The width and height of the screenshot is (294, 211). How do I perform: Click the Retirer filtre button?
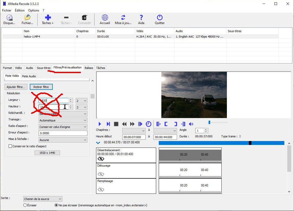pyautogui.click(x=41, y=87)
